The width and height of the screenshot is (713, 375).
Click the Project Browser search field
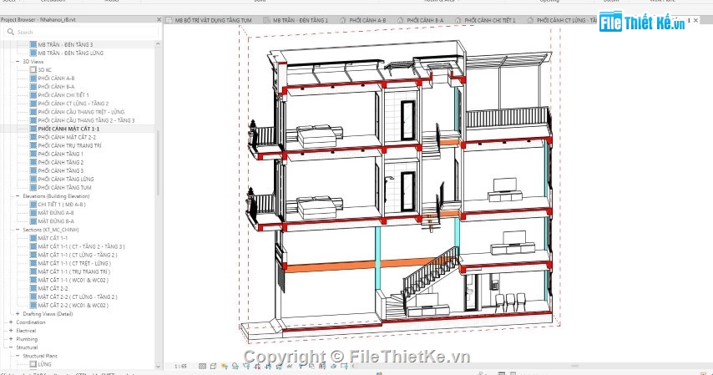[x=82, y=32]
